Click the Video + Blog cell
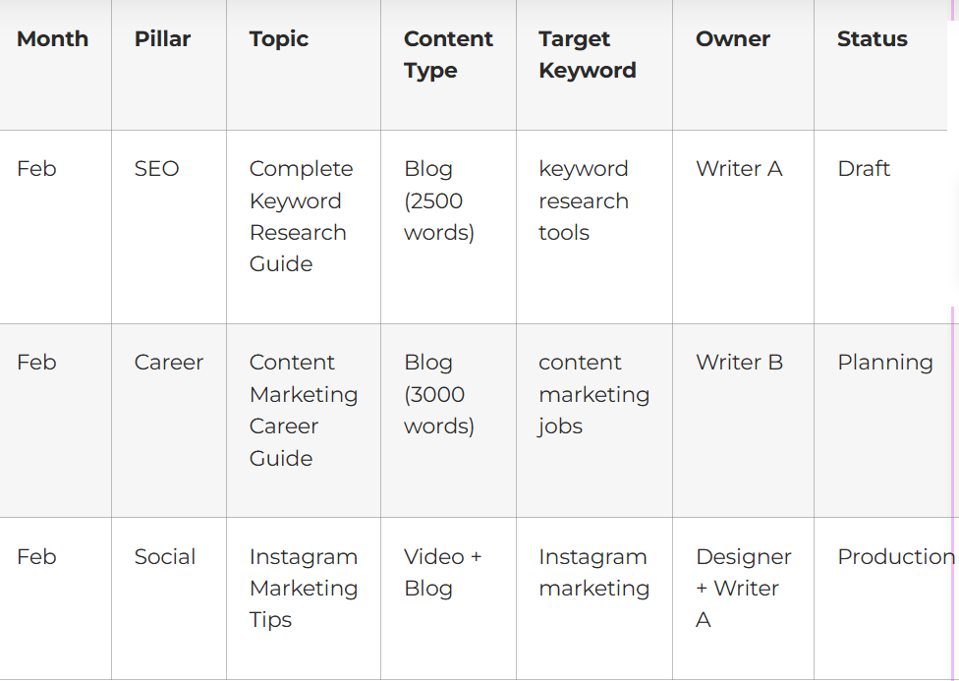The height and width of the screenshot is (681, 959). point(442,572)
